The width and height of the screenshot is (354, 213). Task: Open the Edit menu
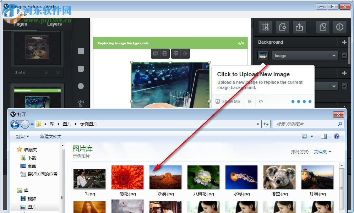(9, 15)
